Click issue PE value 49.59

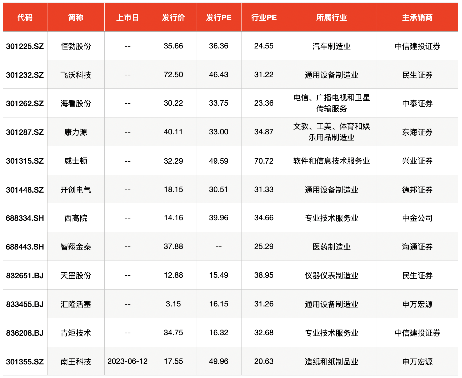tap(219, 161)
